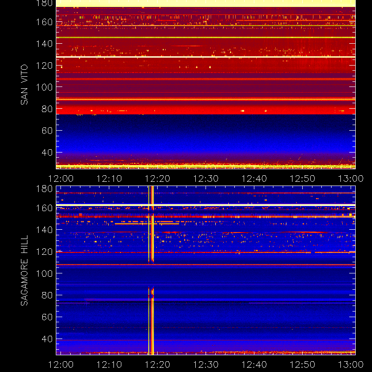Click 12:40 under the Sagamore Hill panel

click(x=254, y=365)
